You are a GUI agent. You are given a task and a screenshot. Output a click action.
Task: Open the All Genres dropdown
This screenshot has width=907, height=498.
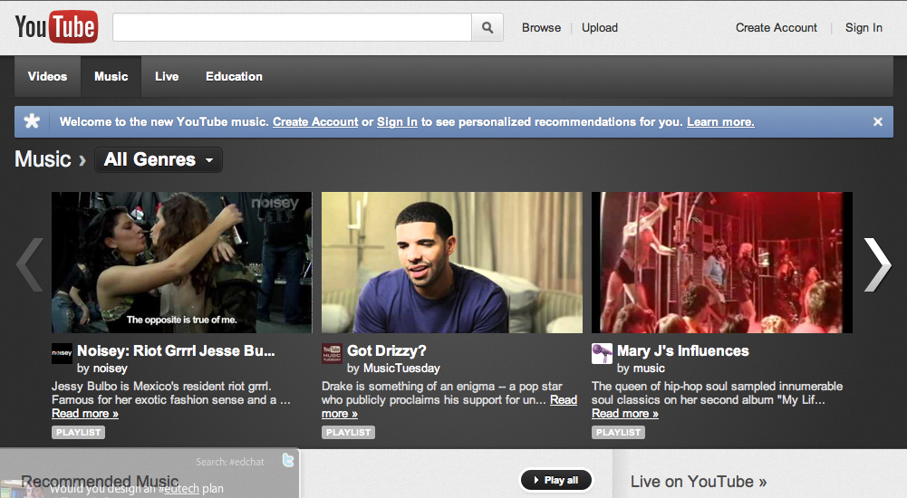[159, 159]
